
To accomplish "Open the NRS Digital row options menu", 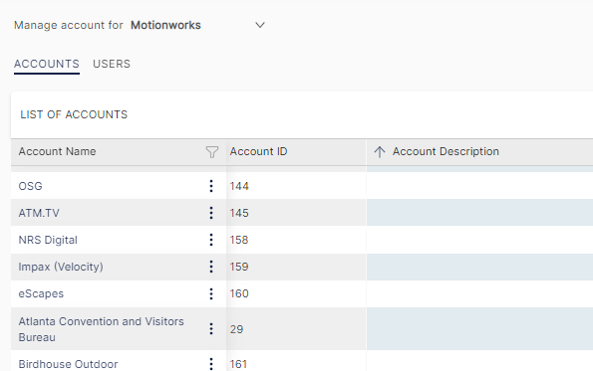I will click(211, 240).
